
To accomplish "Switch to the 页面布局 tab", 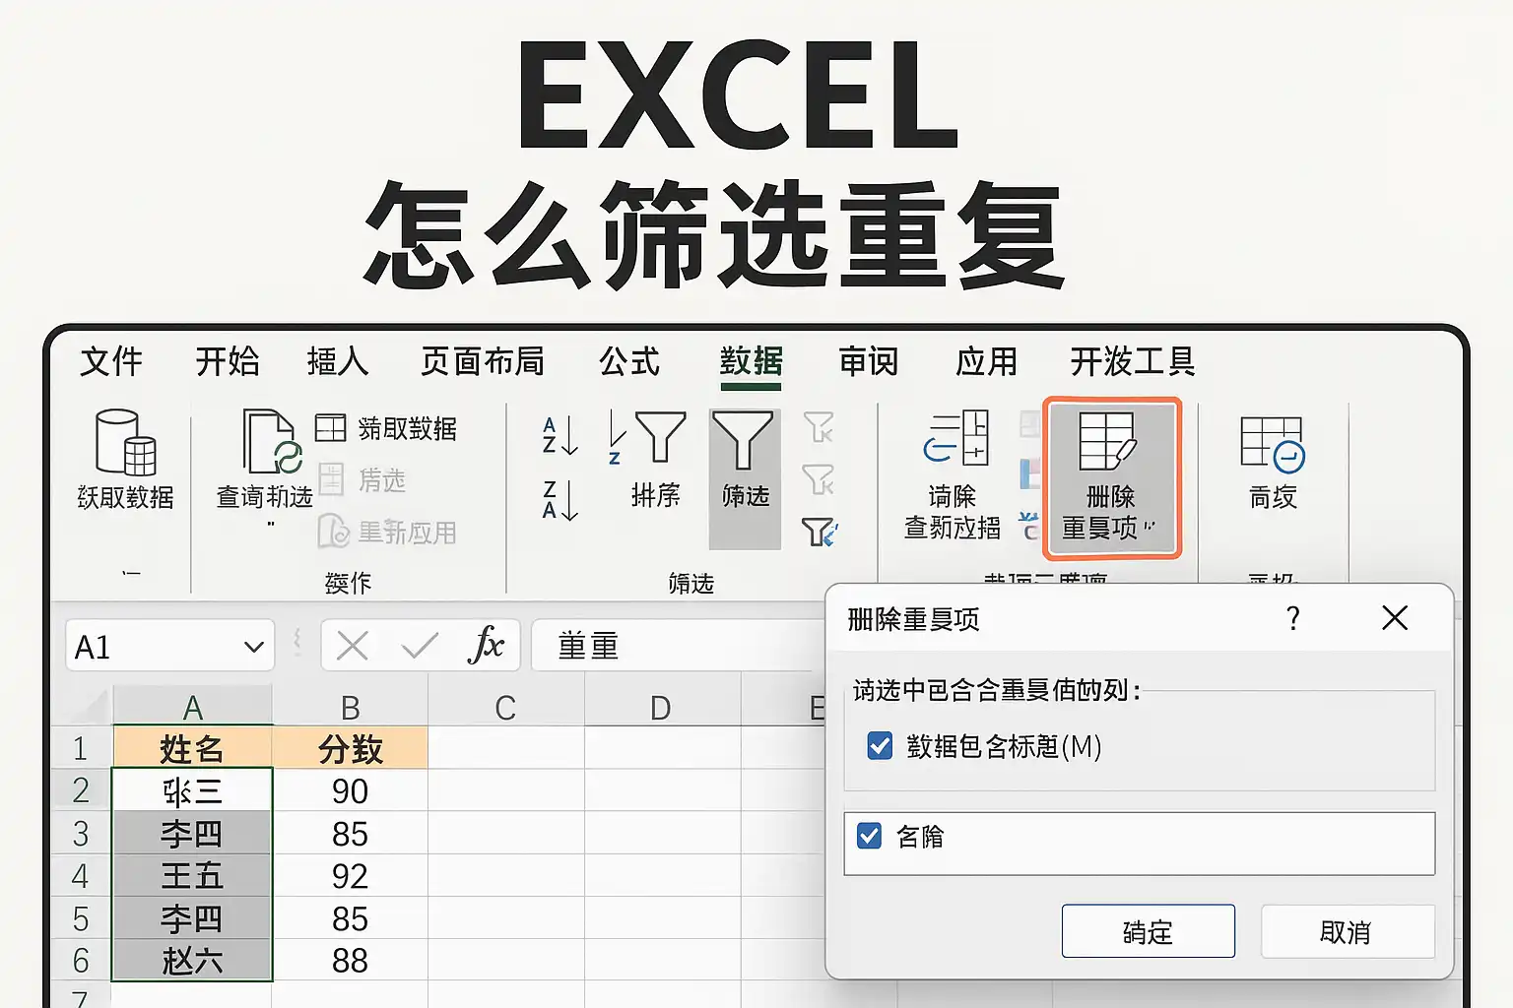I will tap(483, 361).
